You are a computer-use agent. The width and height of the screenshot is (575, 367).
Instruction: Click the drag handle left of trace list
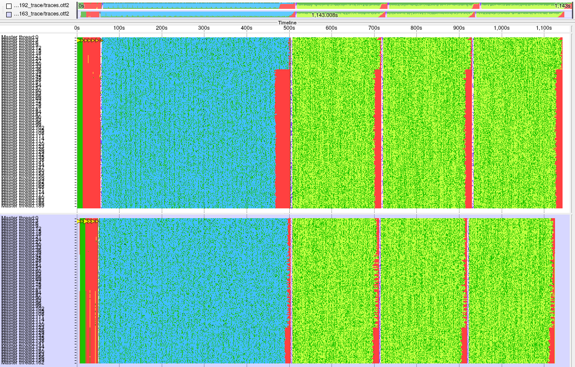tap(2, 10)
